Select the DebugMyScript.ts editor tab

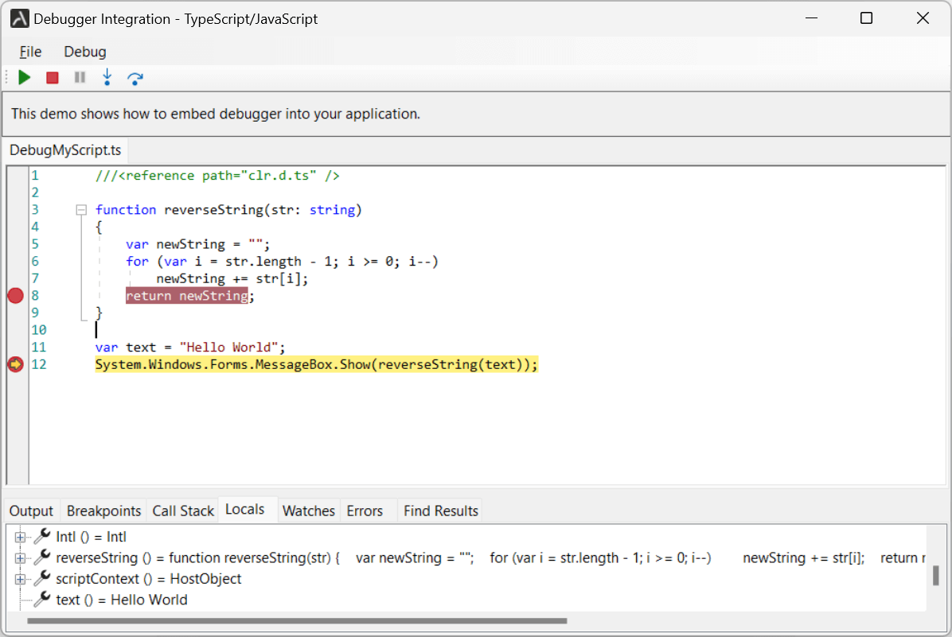coord(65,150)
